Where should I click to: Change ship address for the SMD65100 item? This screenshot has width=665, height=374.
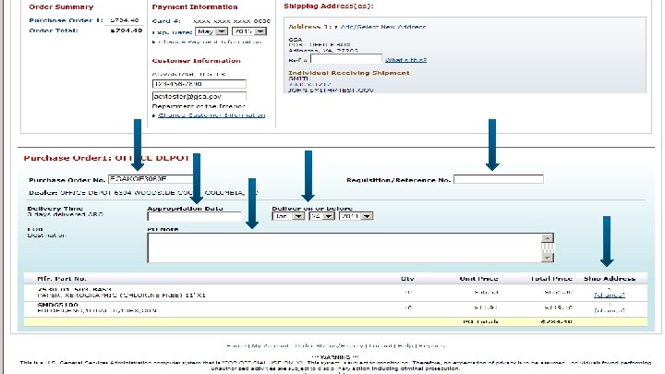click(x=609, y=310)
